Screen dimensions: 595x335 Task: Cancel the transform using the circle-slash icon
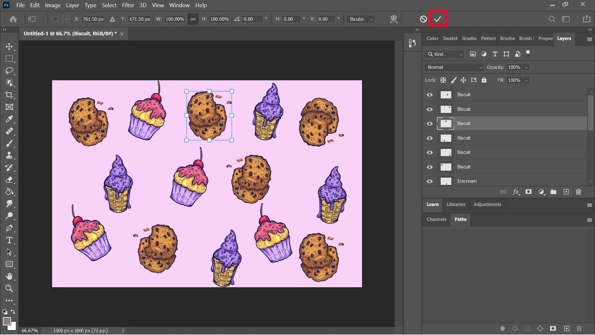[423, 19]
